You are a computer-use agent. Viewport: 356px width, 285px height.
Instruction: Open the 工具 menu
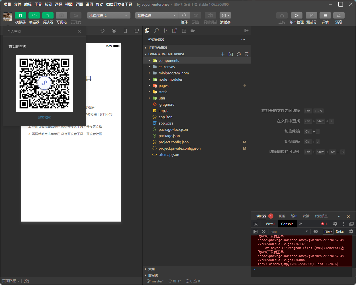tap(38, 4)
